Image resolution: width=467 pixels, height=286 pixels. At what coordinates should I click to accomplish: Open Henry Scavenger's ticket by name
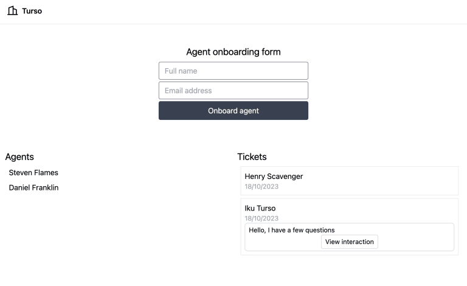tap(274, 176)
